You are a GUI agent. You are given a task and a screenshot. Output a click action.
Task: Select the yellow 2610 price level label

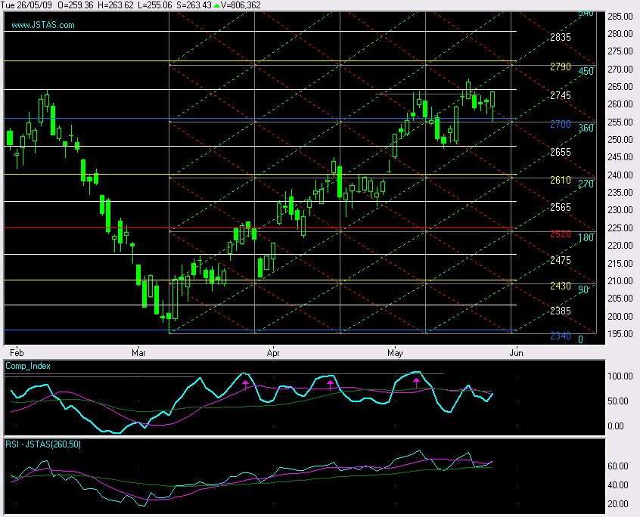(561, 181)
